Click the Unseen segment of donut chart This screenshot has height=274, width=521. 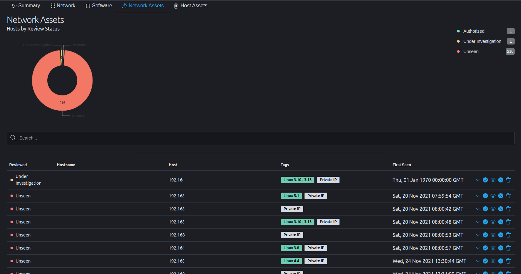62,103
